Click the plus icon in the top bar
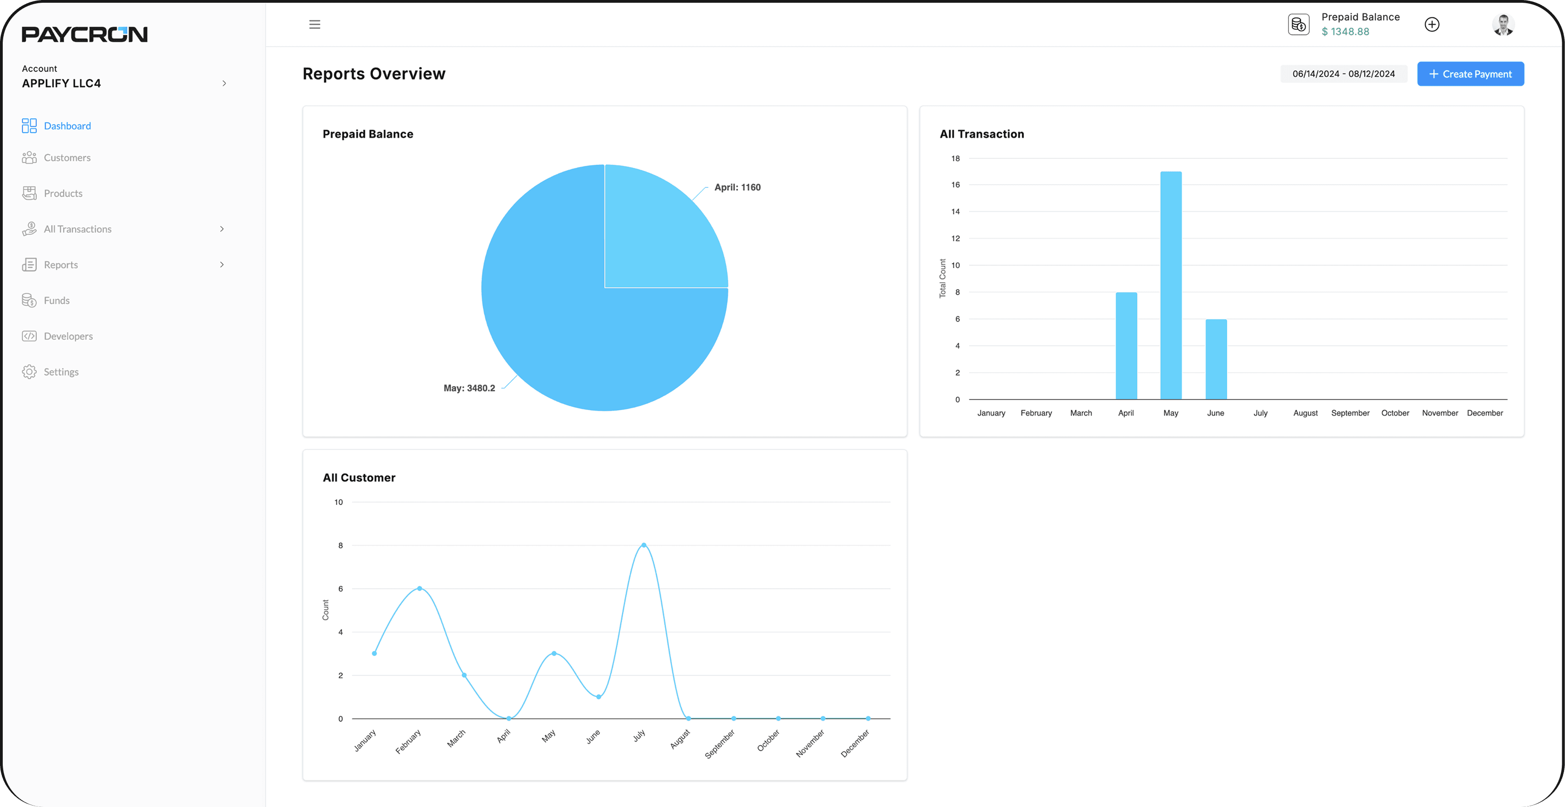The height and width of the screenshot is (807, 1565). click(1432, 24)
